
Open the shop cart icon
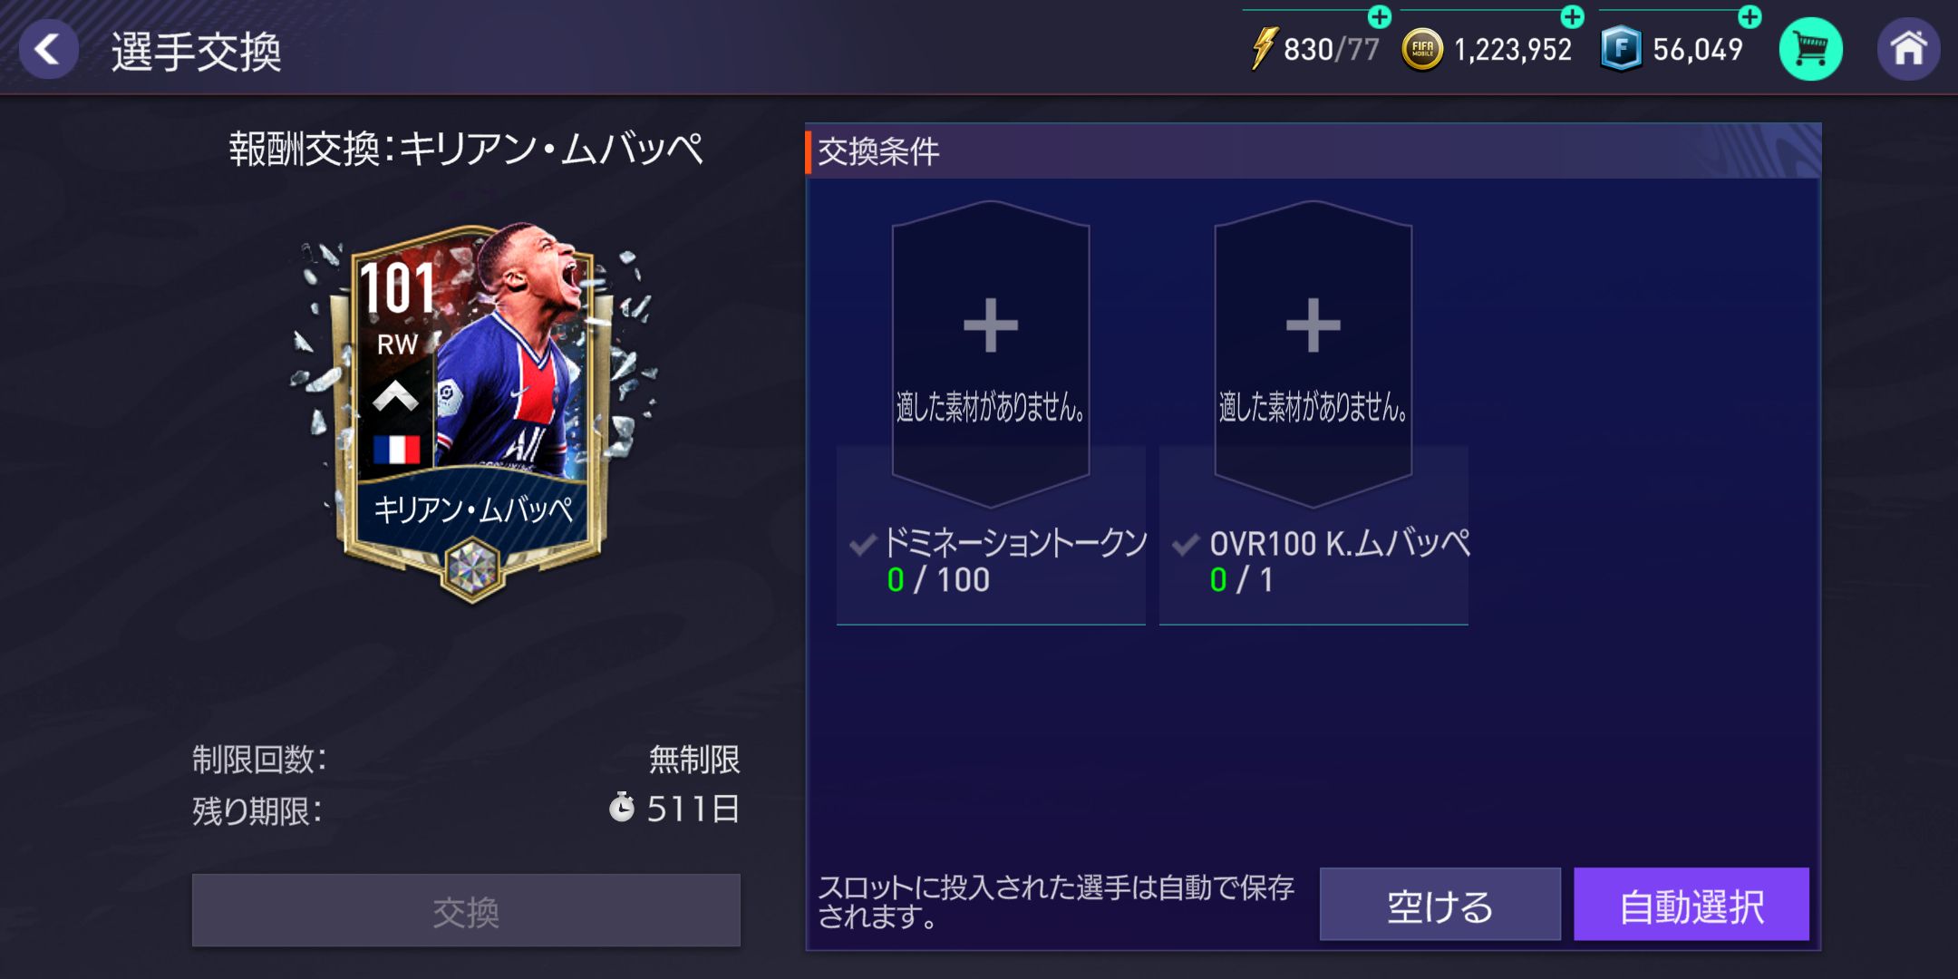coord(1810,49)
